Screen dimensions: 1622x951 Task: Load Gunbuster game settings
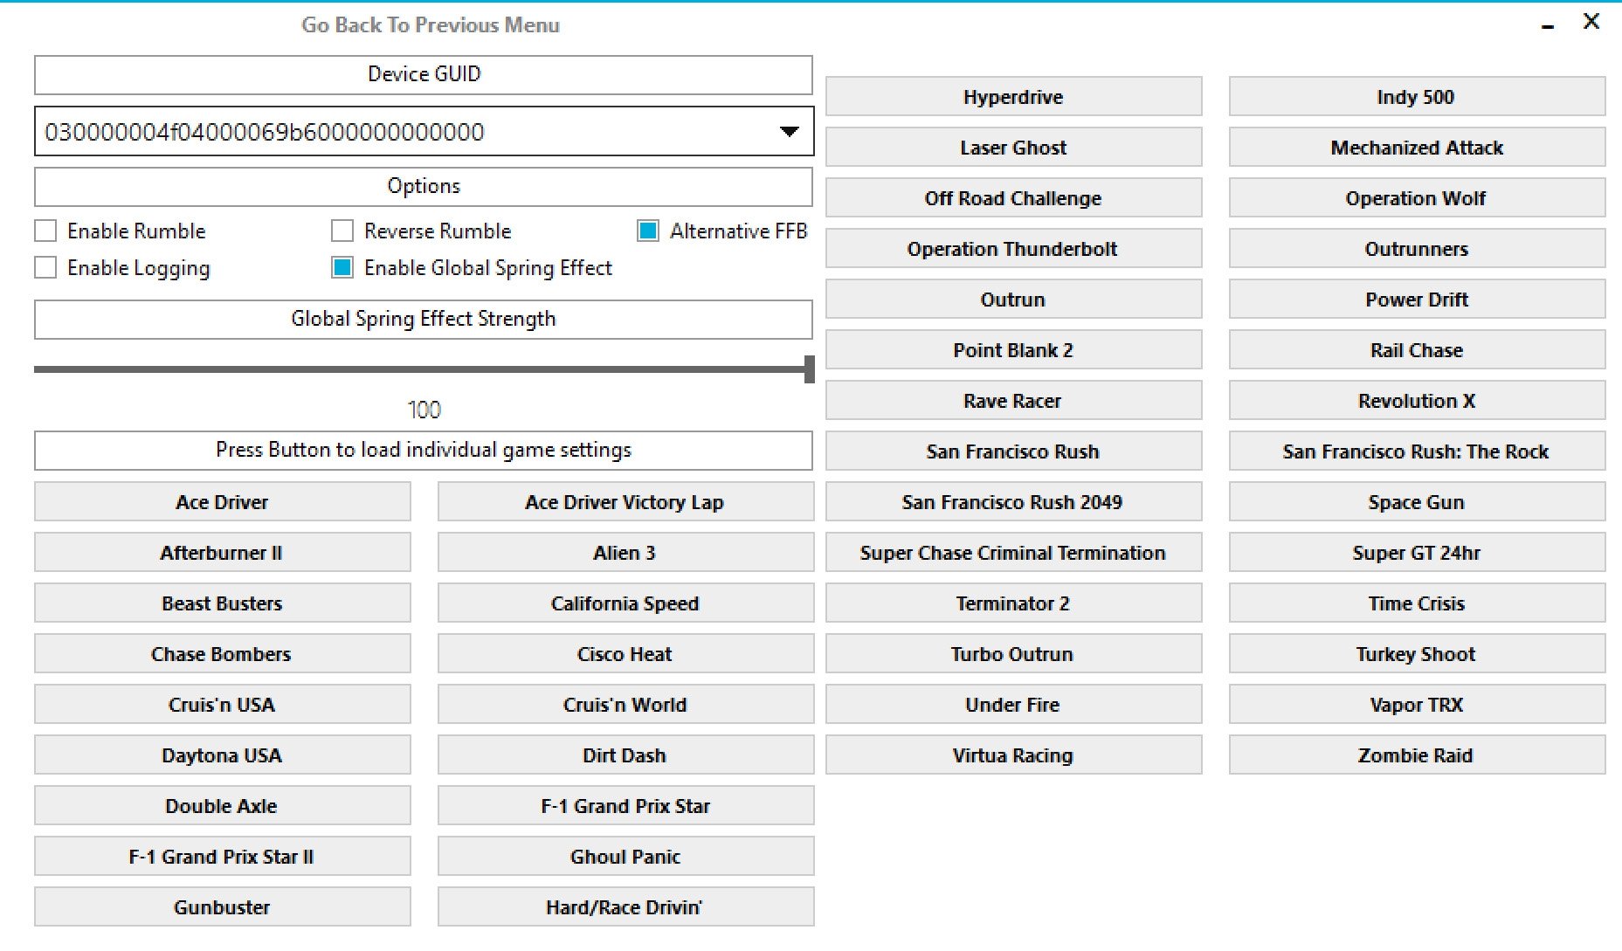223,907
